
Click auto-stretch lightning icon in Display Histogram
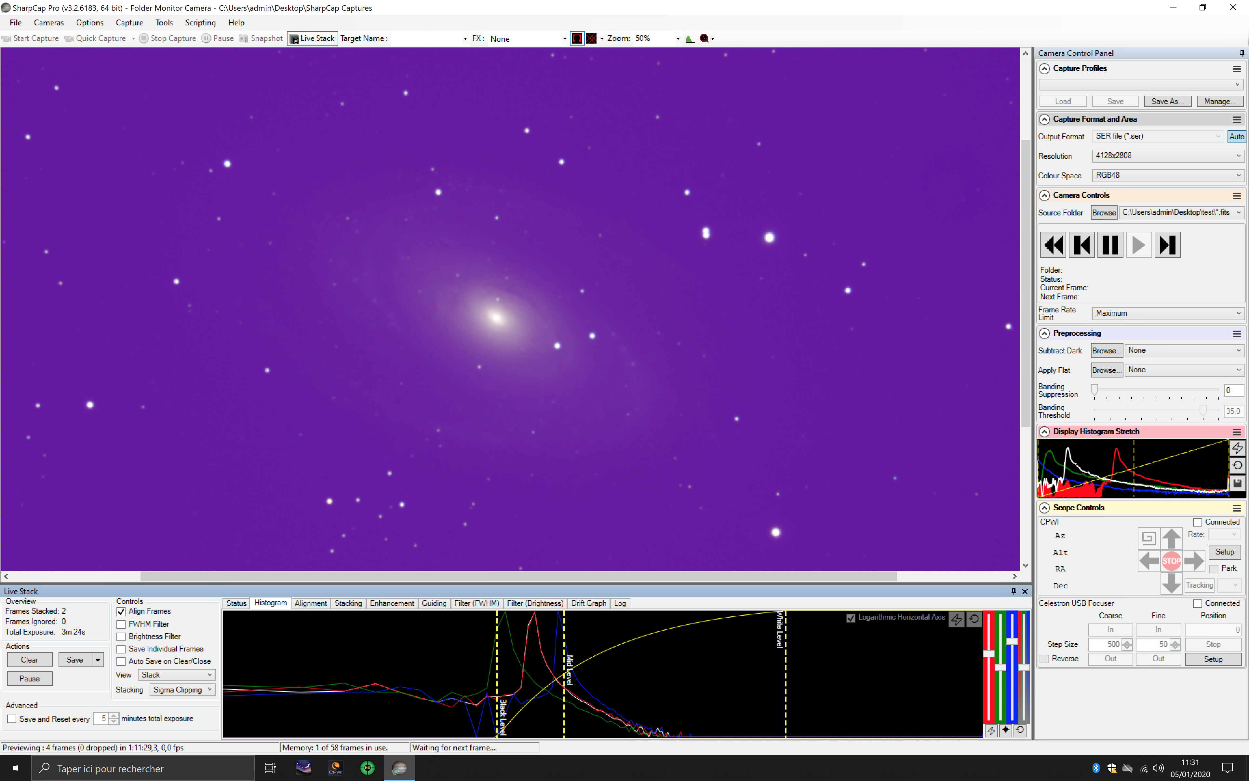click(1237, 448)
